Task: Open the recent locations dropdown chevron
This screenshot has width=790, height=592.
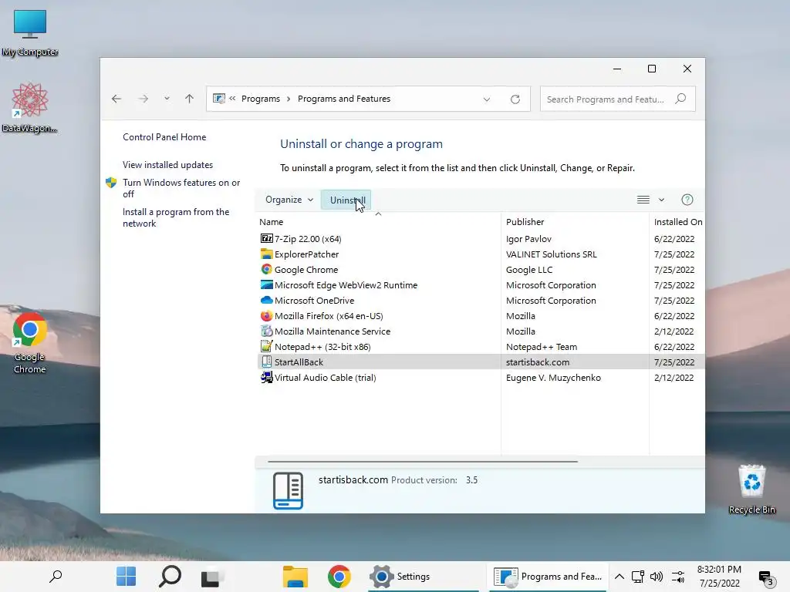Action: click(167, 99)
